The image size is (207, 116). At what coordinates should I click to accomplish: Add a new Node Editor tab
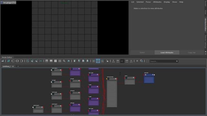coord(18,66)
